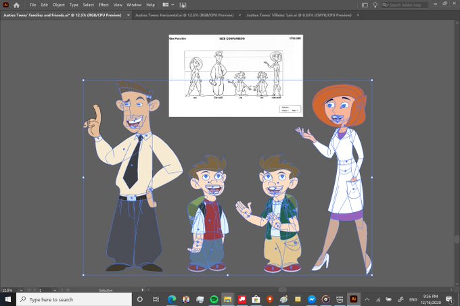460x306 pixels.
Task: Open Microsoft Edge from taskbar
Action: click(172, 299)
